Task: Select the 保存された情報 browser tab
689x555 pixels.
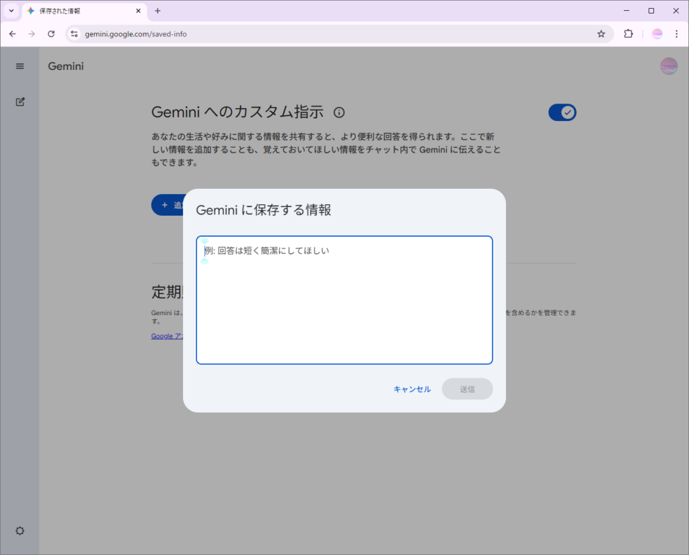Action: 81,11
